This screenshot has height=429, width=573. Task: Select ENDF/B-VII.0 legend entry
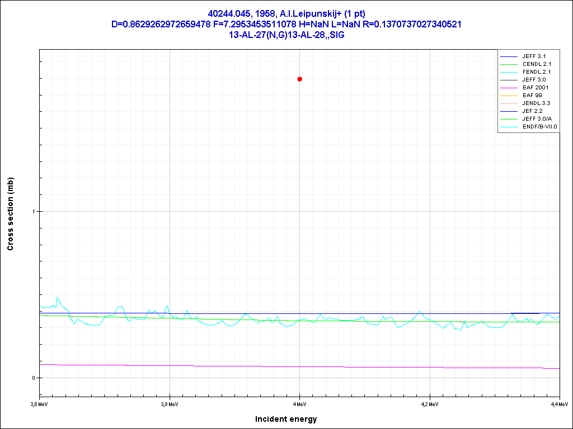coord(539,127)
